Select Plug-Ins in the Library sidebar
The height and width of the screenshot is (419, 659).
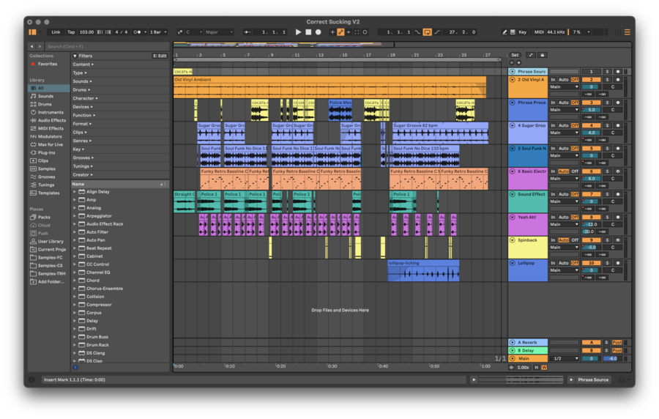coord(46,152)
